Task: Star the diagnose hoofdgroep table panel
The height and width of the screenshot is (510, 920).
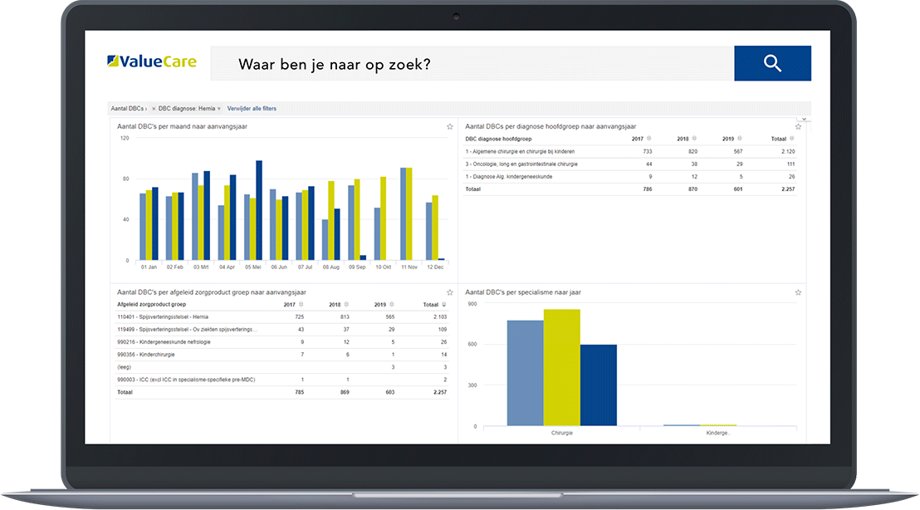Action: (798, 126)
